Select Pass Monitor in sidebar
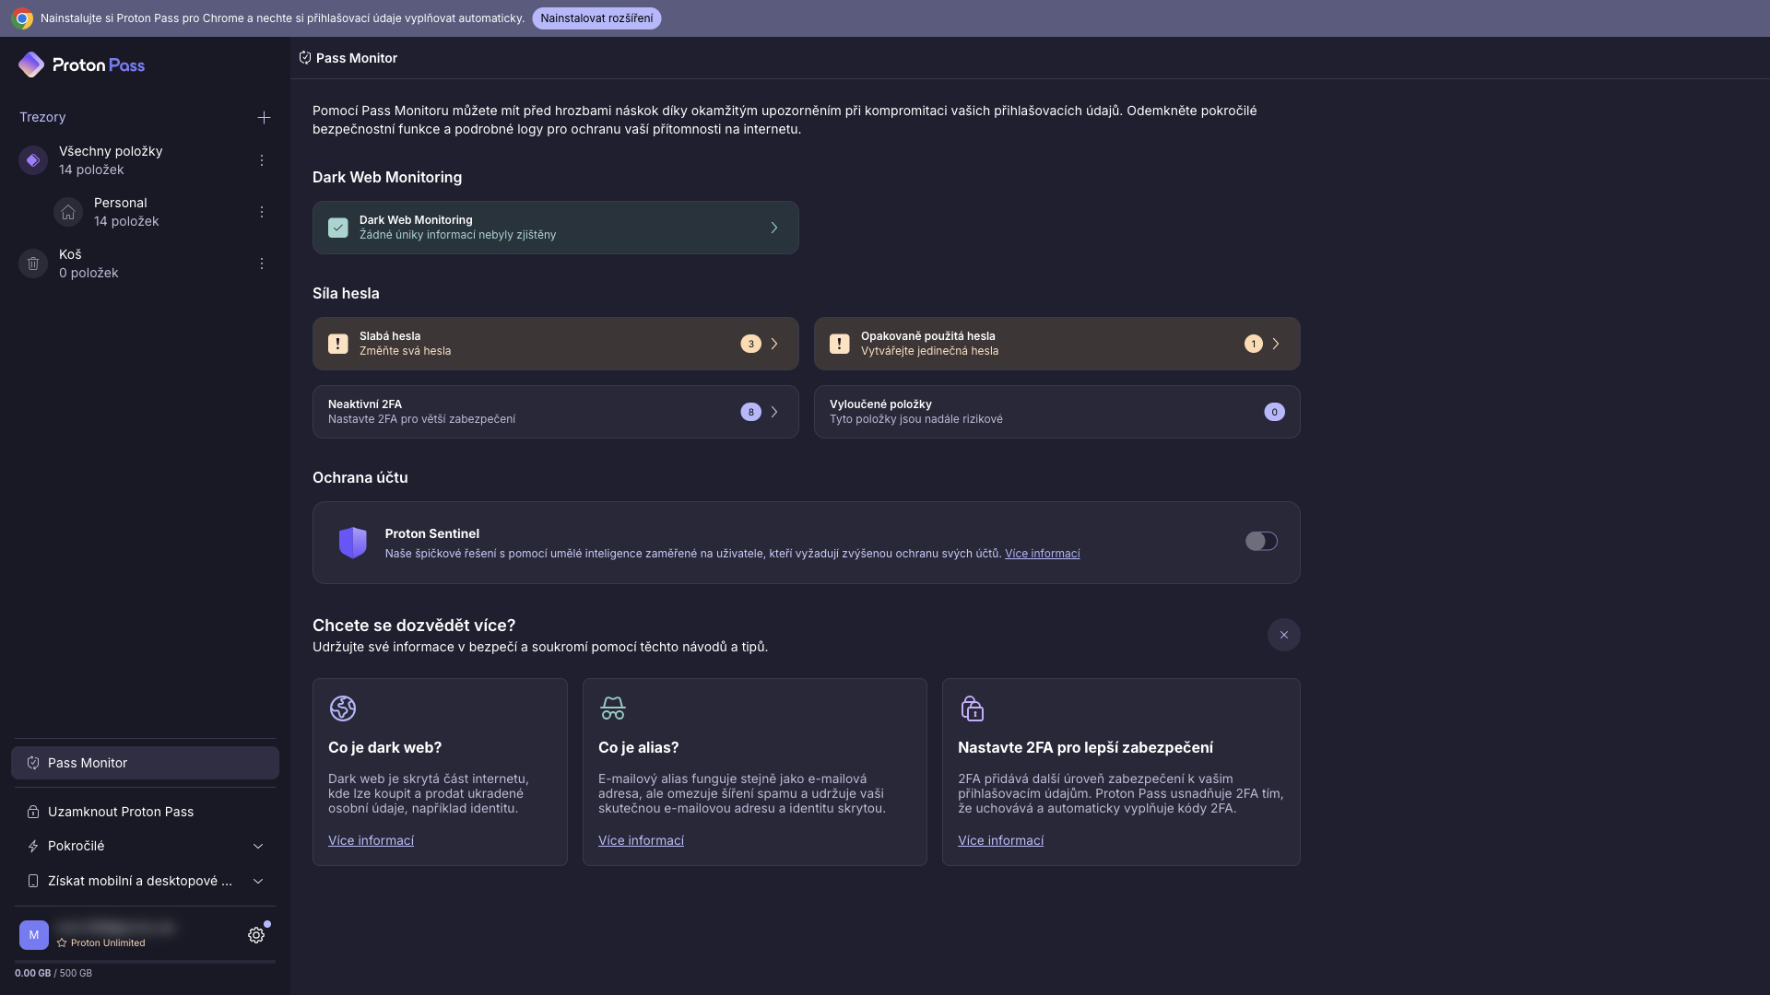Screen dimensions: 1770x995 [145, 763]
